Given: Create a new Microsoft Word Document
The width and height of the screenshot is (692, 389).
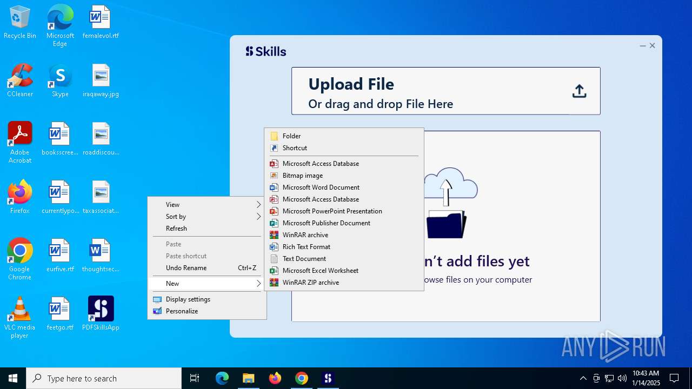Looking at the screenshot, I should [344, 187].
